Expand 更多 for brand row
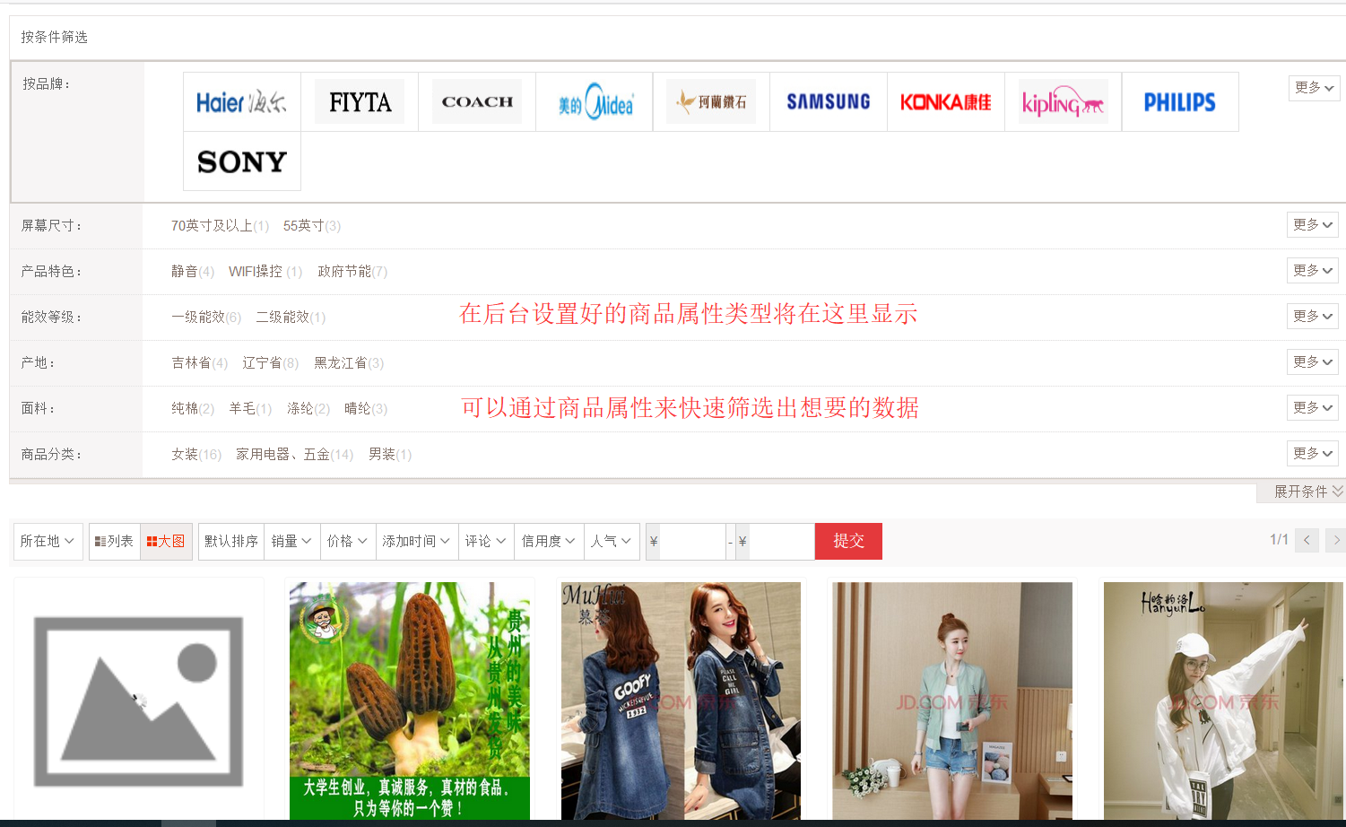 [1314, 88]
